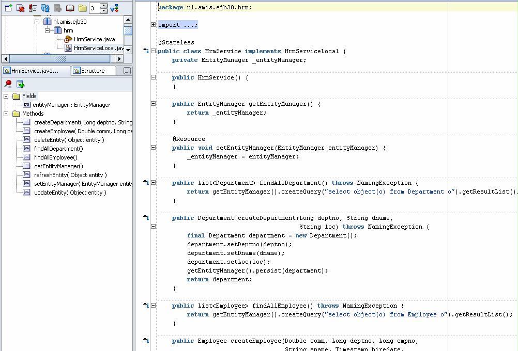Click the yellow folder toolbar icon
Image resolution: width=518 pixels, height=351 pixels.
point(82,8)
